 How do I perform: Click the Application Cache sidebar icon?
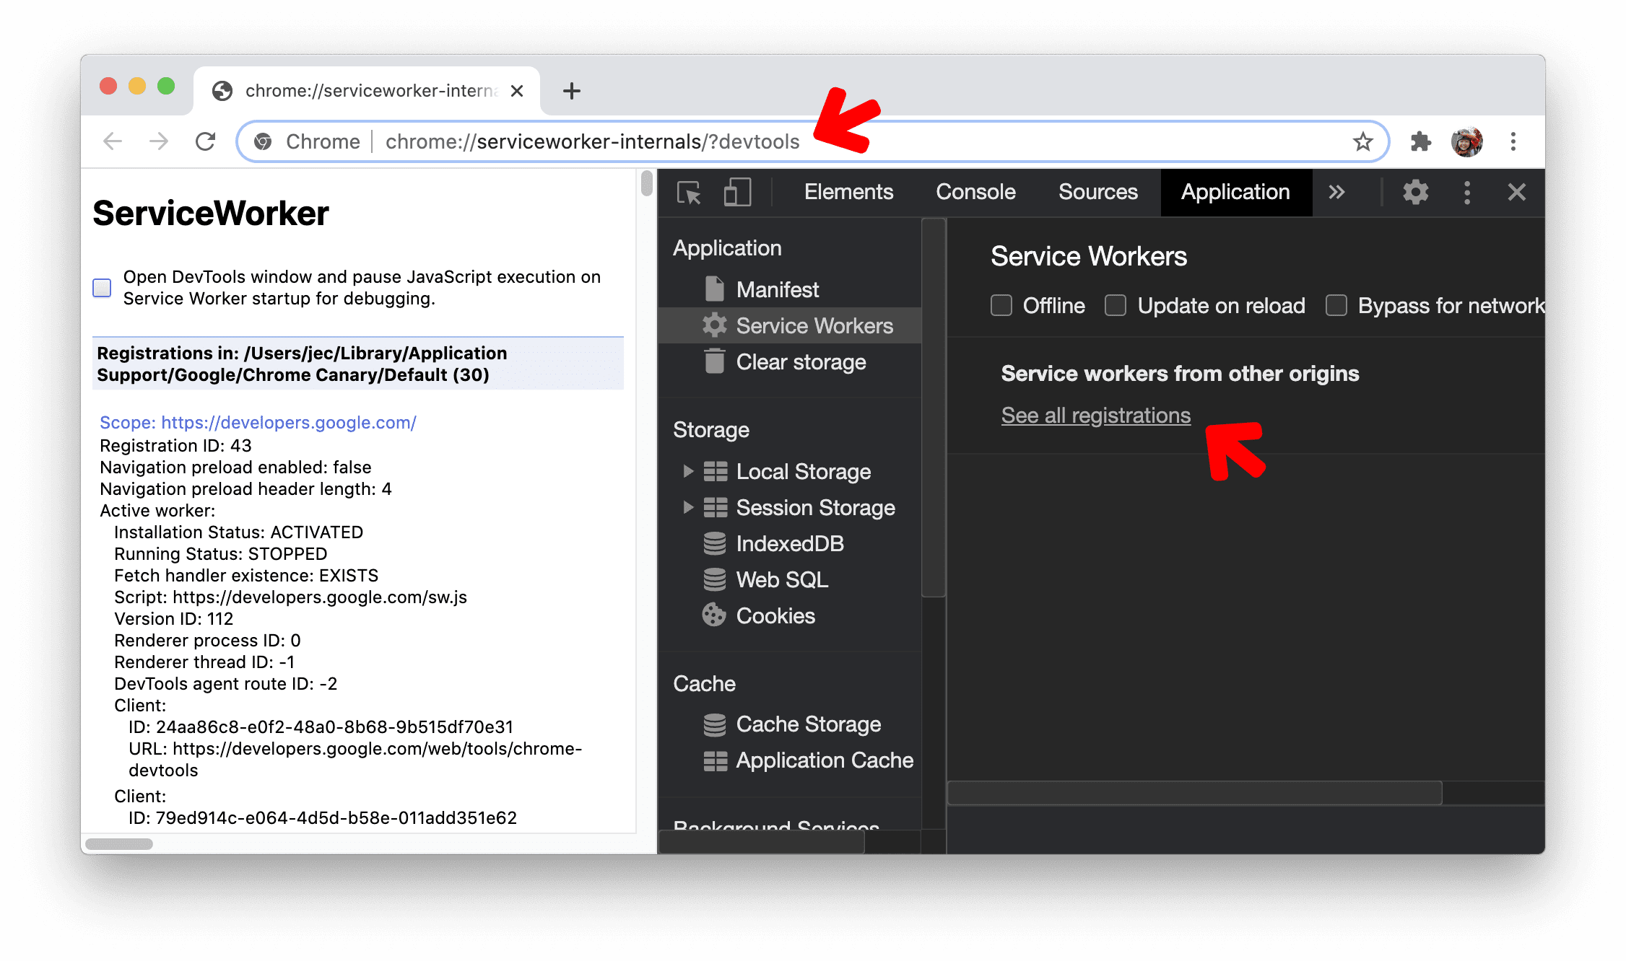pyautogui.click(x=714, y=760)
